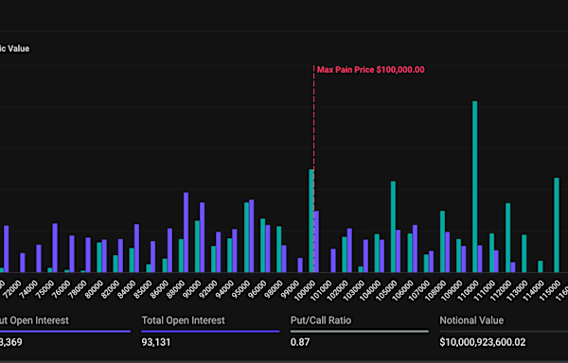Click the Put/Call Ratio label
Viewport: 568px width, 363px height.
tap(321, 320)
